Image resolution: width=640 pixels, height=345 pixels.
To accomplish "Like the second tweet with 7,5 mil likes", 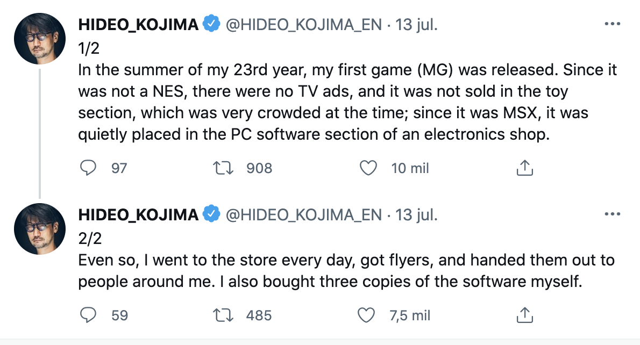I will pos(366,315).
